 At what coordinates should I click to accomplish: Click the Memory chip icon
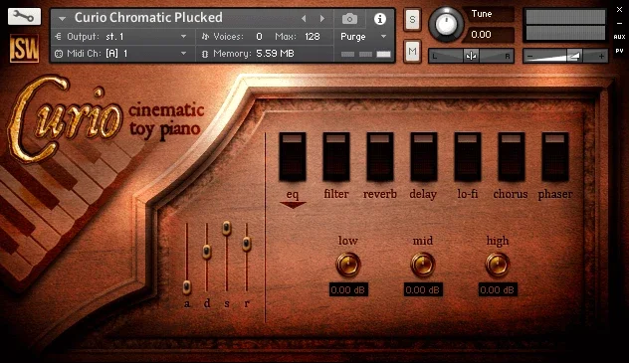point(205,54)
